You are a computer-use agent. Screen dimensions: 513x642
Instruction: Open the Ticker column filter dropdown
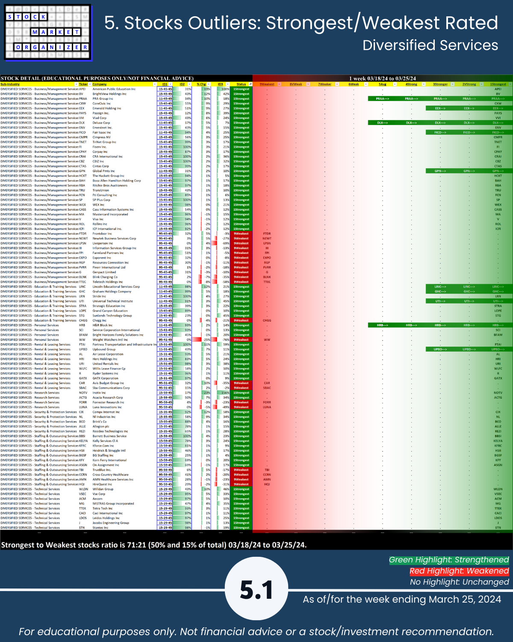click(90, 84)
